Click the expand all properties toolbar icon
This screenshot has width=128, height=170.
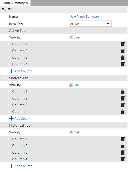10,10
